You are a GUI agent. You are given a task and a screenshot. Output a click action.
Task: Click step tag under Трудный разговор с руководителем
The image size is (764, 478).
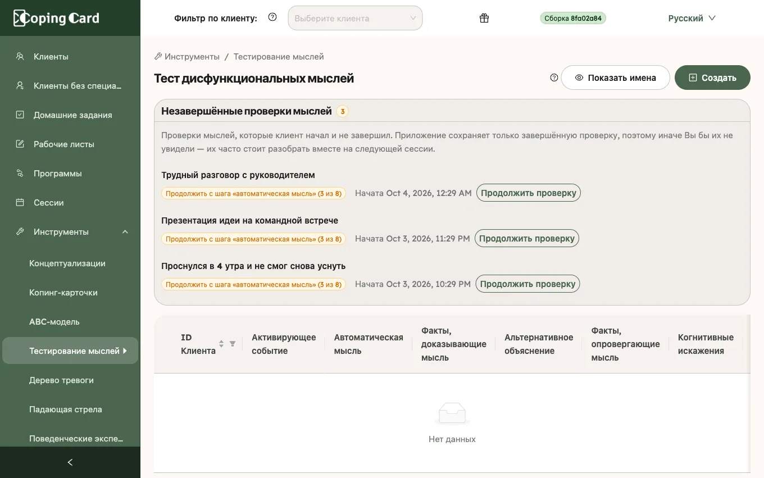click(253, 193)
